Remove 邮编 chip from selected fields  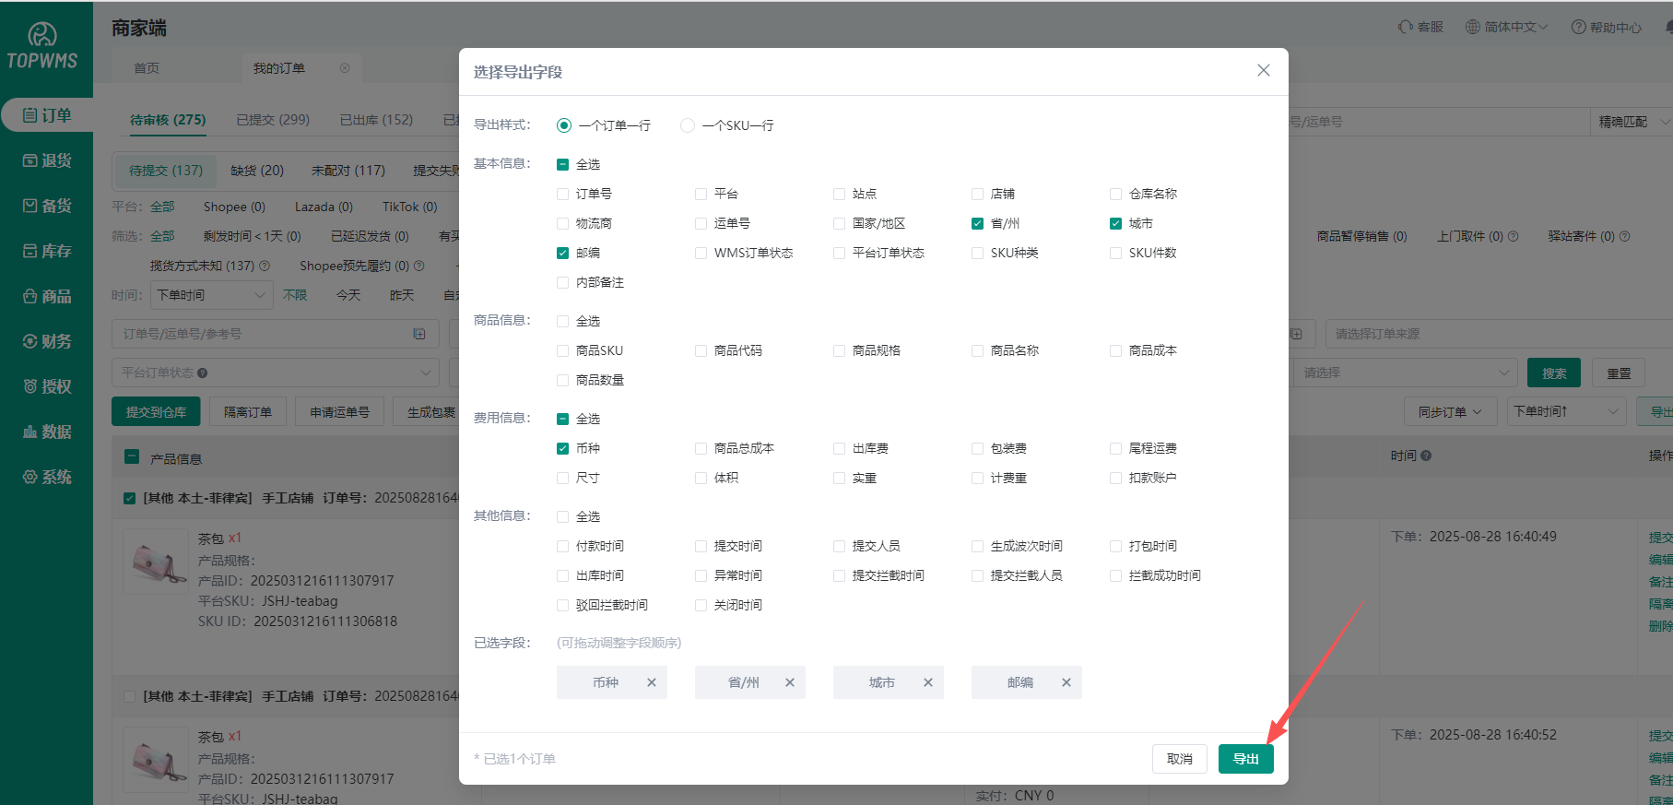[1066, 682]
